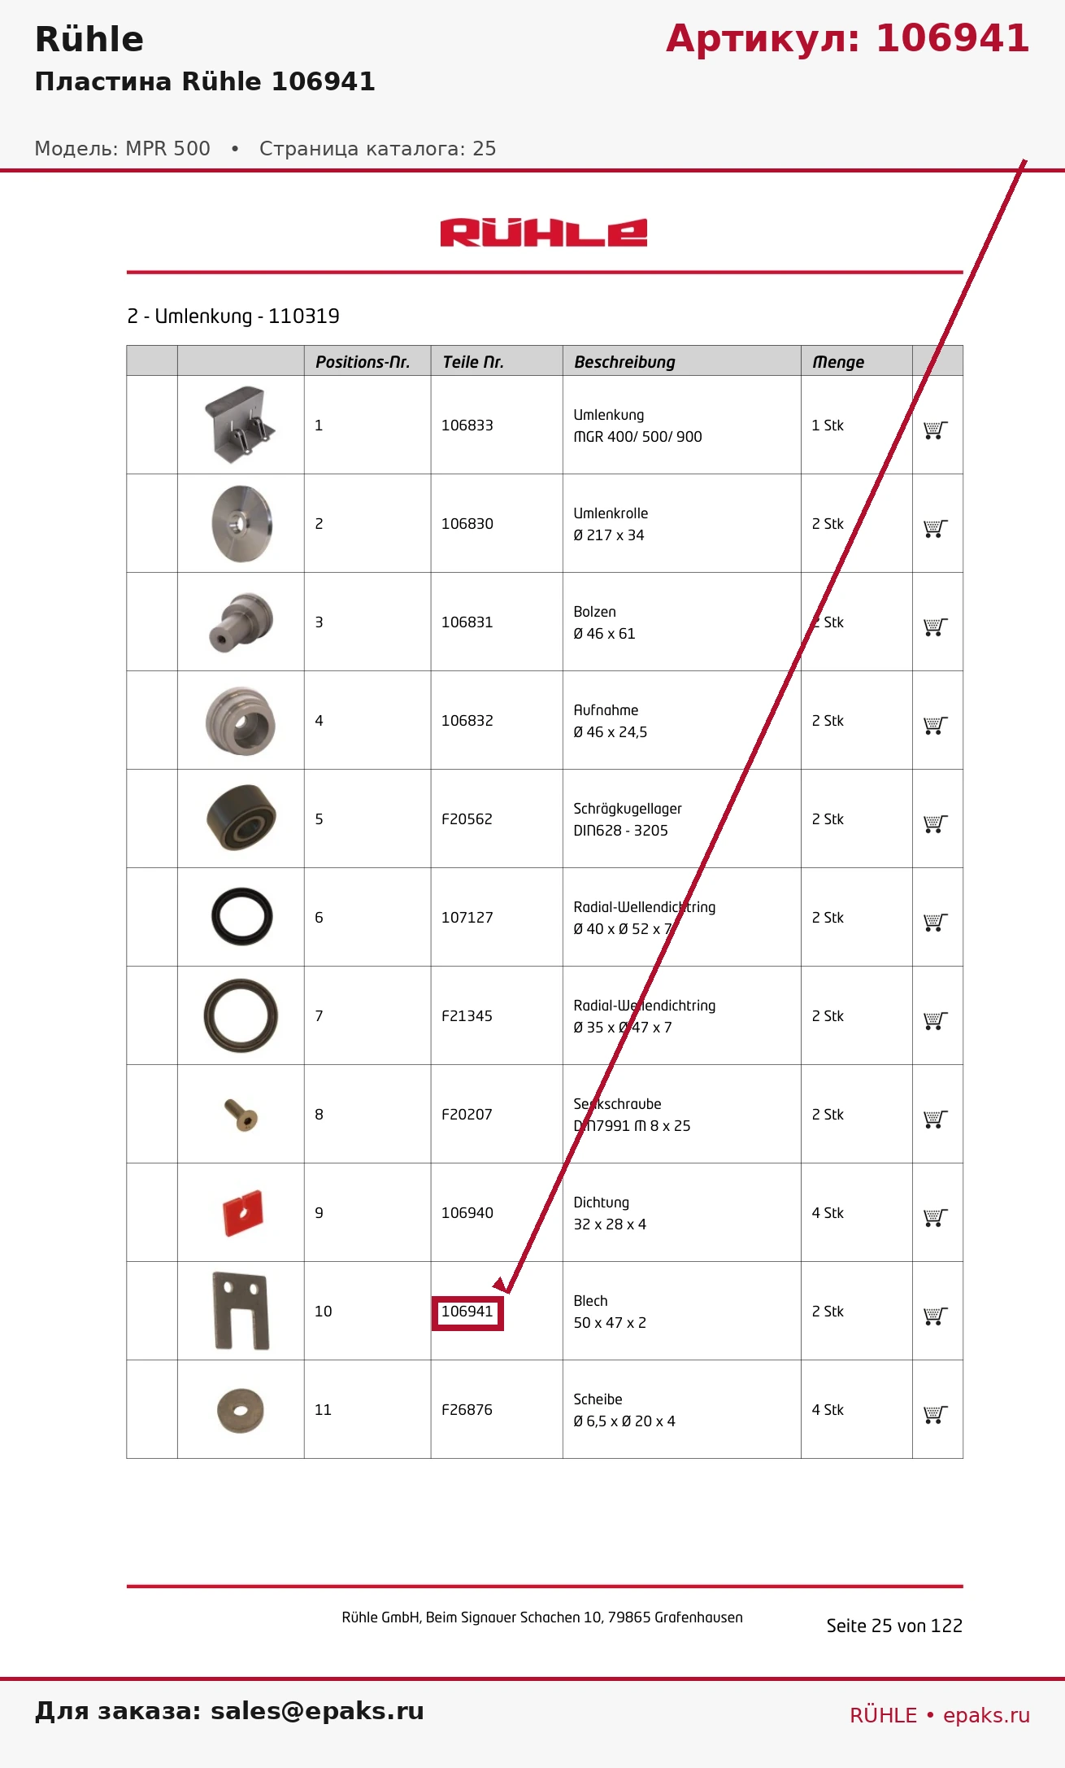Viewport: 1065px width, 1768px height.
Task: Add Aufnahme 106832 to cart
Action: 936,725
